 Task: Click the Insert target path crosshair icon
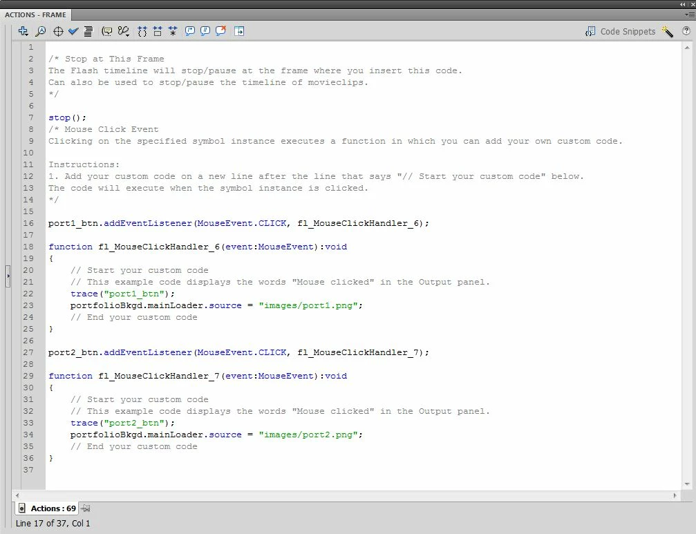pyautogui.click(x=58, y=31)
